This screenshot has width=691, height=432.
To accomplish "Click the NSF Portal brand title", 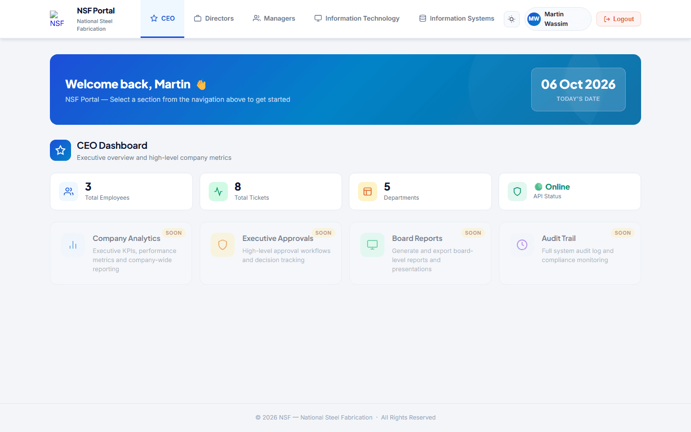I will coord(96,11).
